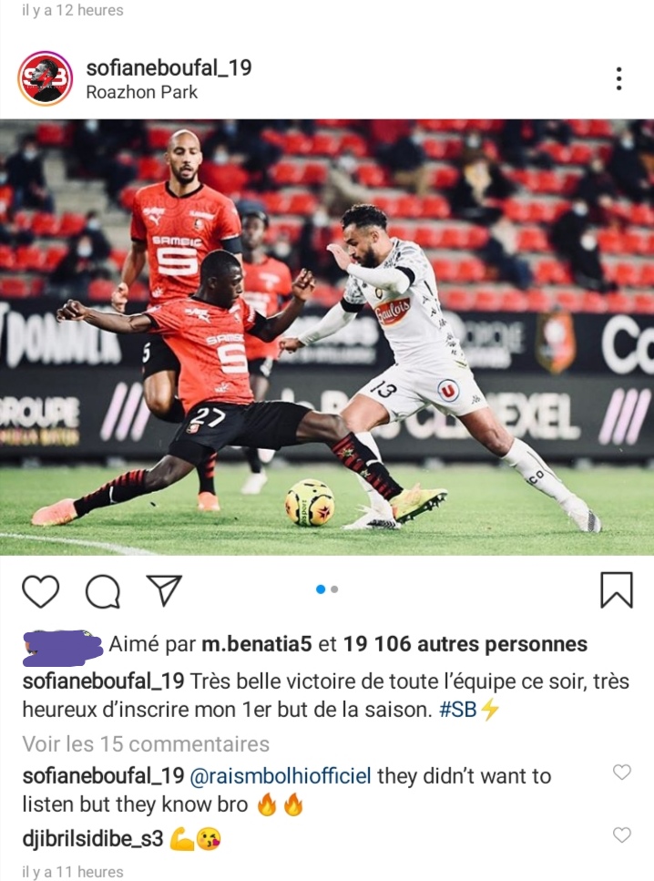Like the sofianeboufal_19 comment reply
The width and height of the screenshot is (654, 881).
(x=621, y=772)
